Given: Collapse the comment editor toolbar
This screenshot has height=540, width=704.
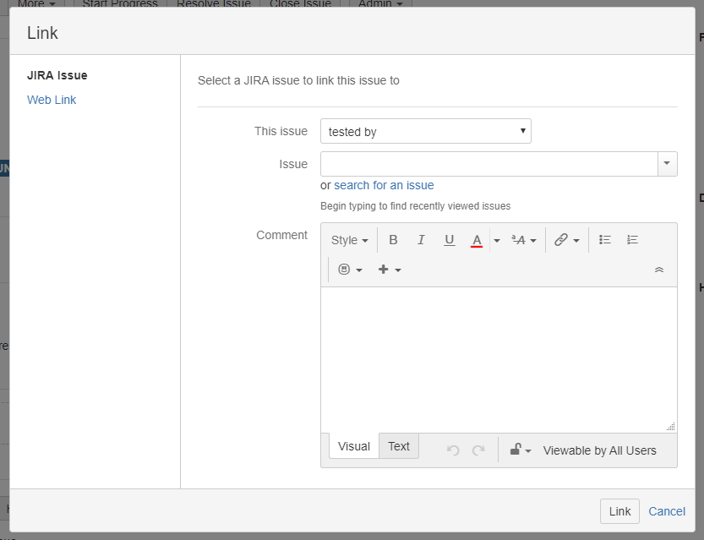Looking at the screenshot, I should point(659,270).
